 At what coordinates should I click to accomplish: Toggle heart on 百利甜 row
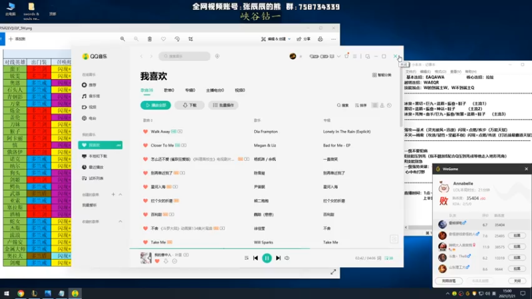[145, 214]
